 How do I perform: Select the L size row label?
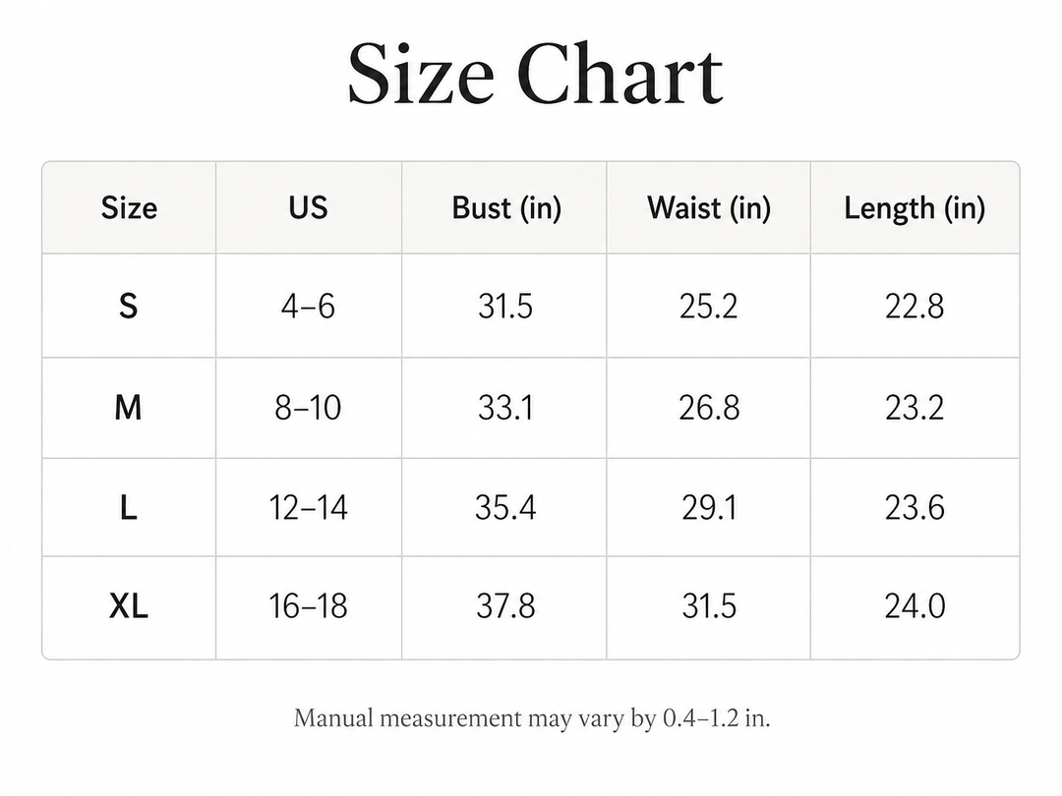point(128,507)
